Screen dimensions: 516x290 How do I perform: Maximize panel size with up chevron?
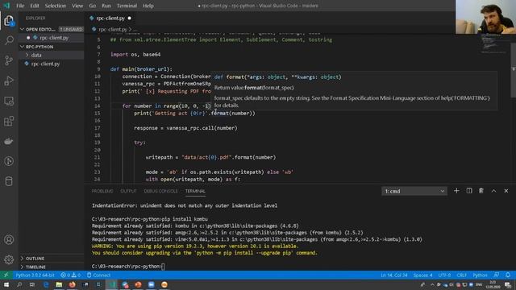493,191
